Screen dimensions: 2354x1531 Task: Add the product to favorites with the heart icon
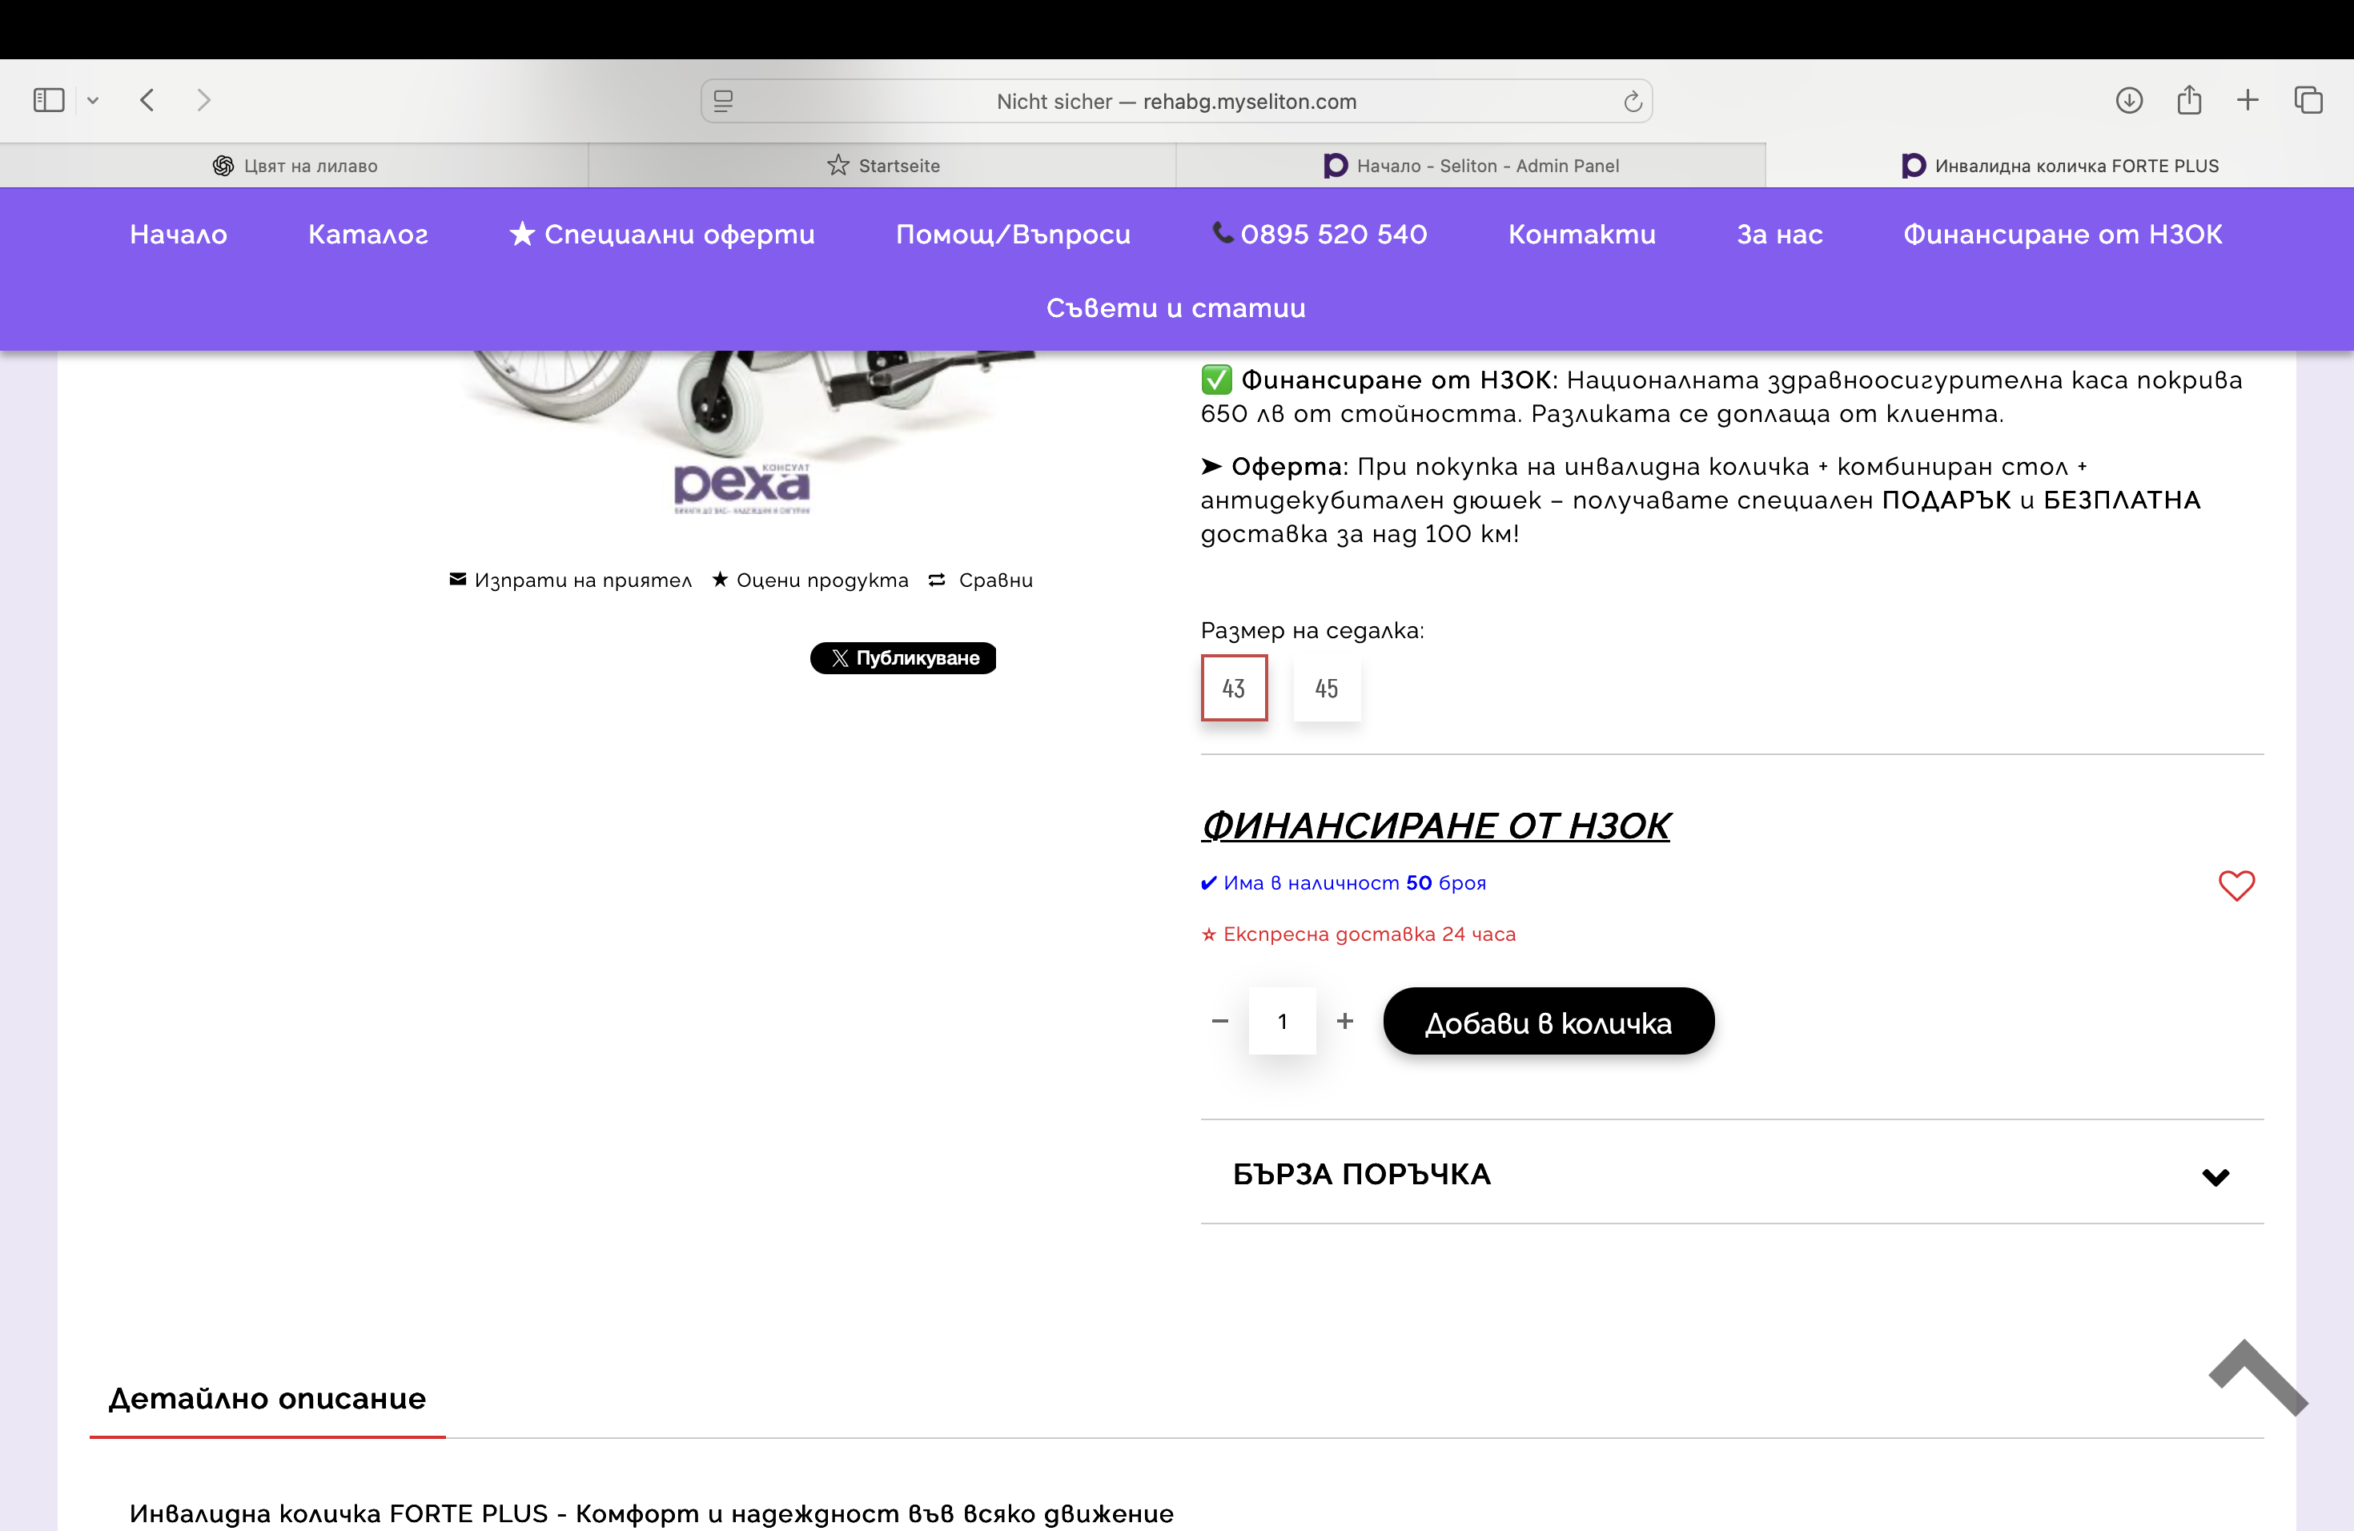coord(2236,885)
